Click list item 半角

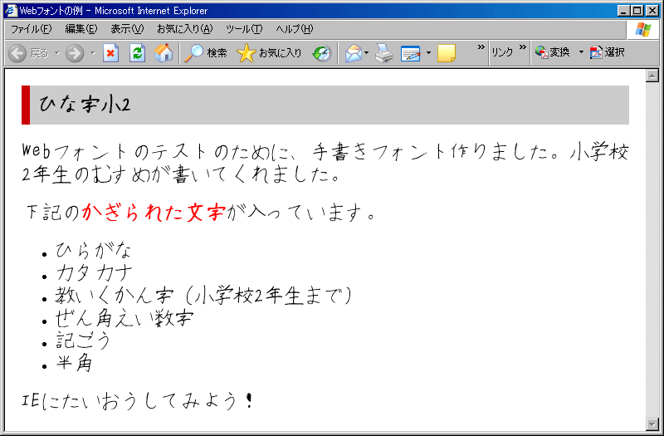74,364
